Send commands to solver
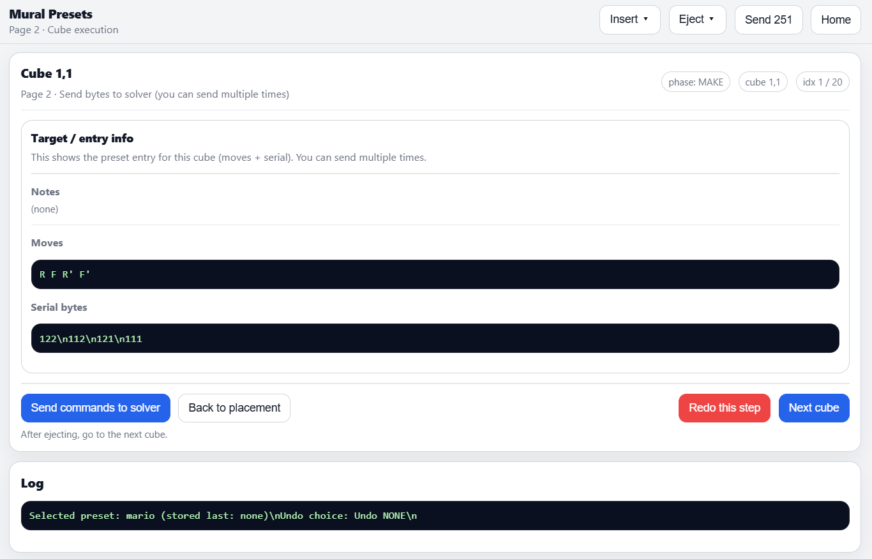The width and height of the screenshot is (872, 559). [96, 408]
